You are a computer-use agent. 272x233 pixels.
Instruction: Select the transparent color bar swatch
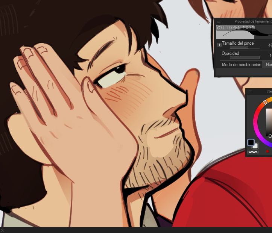253,152
